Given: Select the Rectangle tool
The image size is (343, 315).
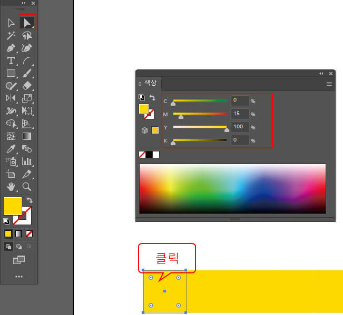Looking at the screenshot, I should pos(11,73).
